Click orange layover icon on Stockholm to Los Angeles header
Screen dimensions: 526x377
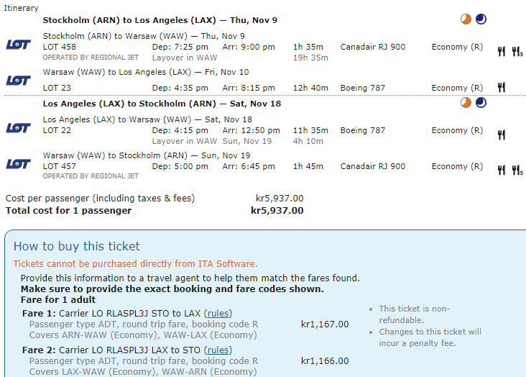pos(466,19)
